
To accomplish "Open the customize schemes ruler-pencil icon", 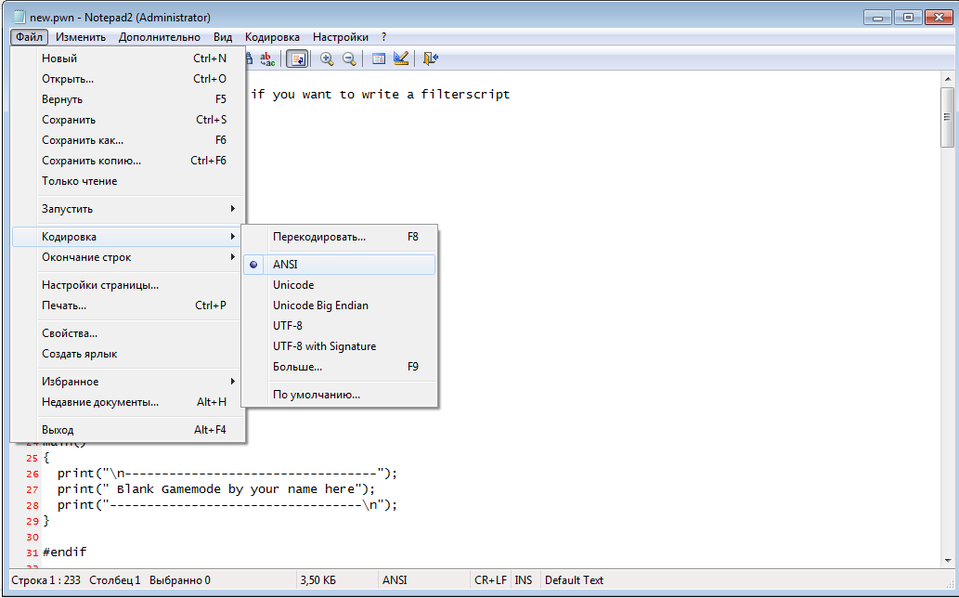I will click(x=401, y=58).
